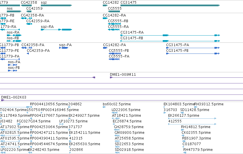243x154 pixels.
Task: Click EST RH47379.5prime label
Action: (x=198, y=150)
